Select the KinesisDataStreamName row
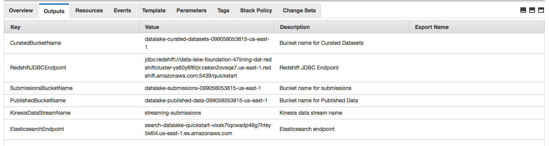 coord(274,113)
